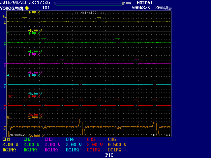Select the CH4 channel label
The width and height of the screenshot is (211, 158).
[70, 140]
